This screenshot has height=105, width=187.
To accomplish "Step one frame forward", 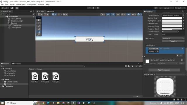I will [x=98, y=8].
